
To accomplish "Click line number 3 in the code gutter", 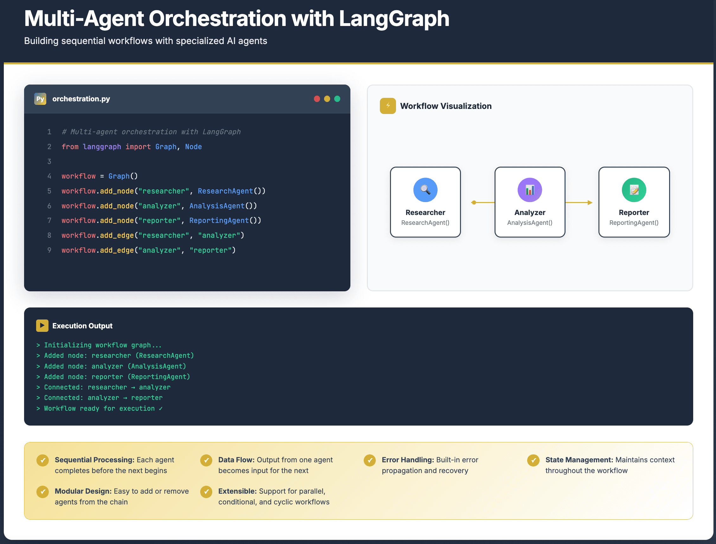I will tap(49, 161).
